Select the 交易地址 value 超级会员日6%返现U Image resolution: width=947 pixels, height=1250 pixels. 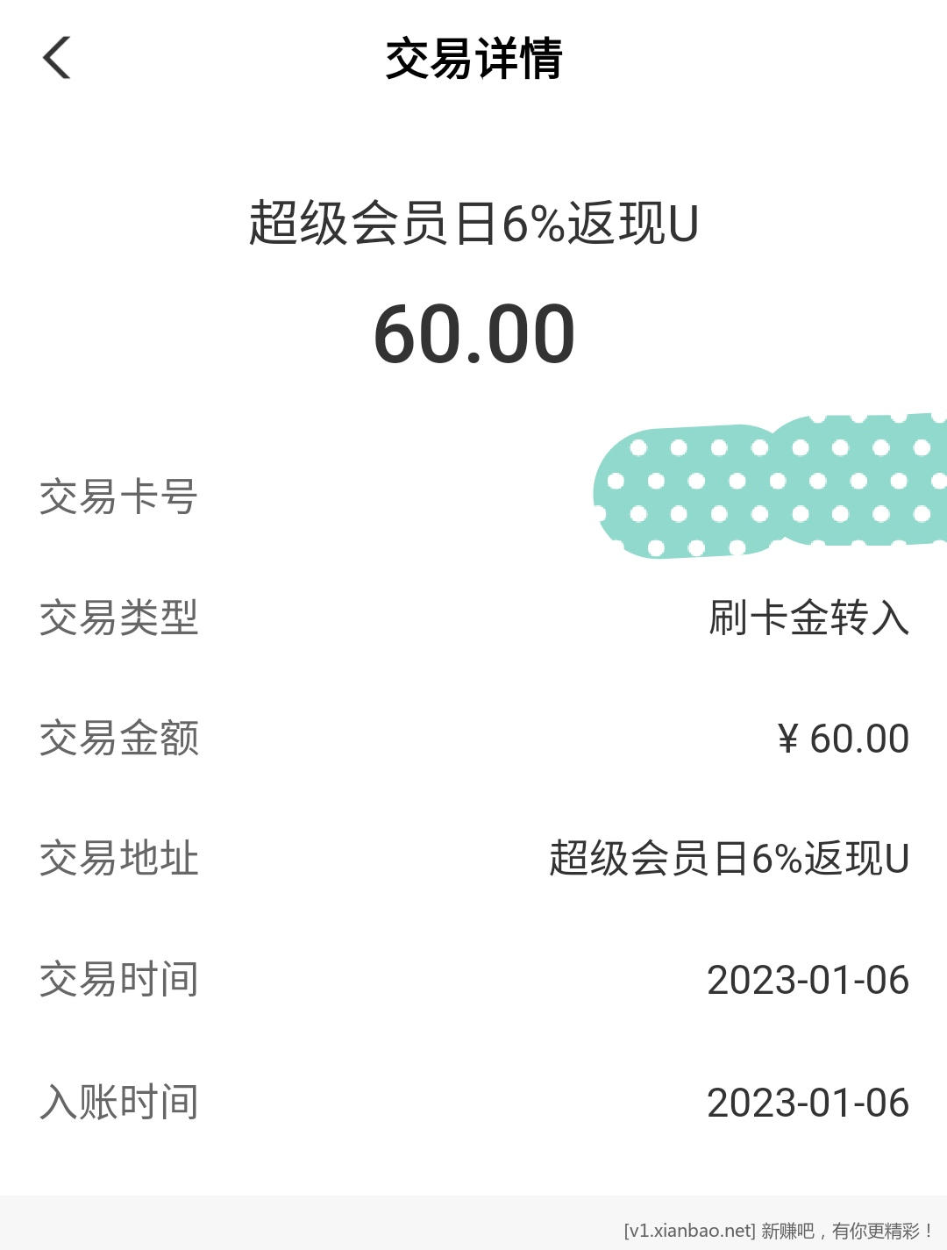tap(729, 858)
